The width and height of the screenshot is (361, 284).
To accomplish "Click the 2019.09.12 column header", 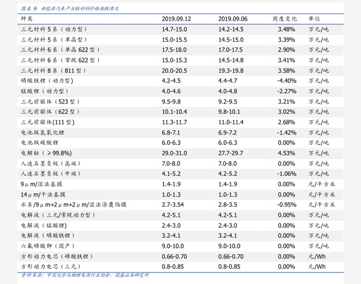I will (176, 19).
